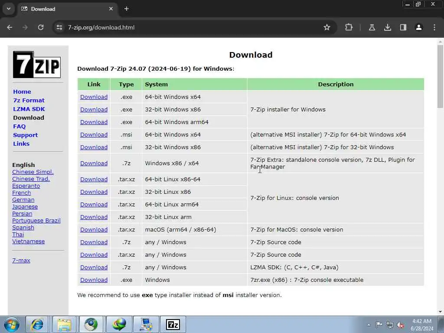
Task: Switch language to Chinese Simpl.
Action: [33, 172]
